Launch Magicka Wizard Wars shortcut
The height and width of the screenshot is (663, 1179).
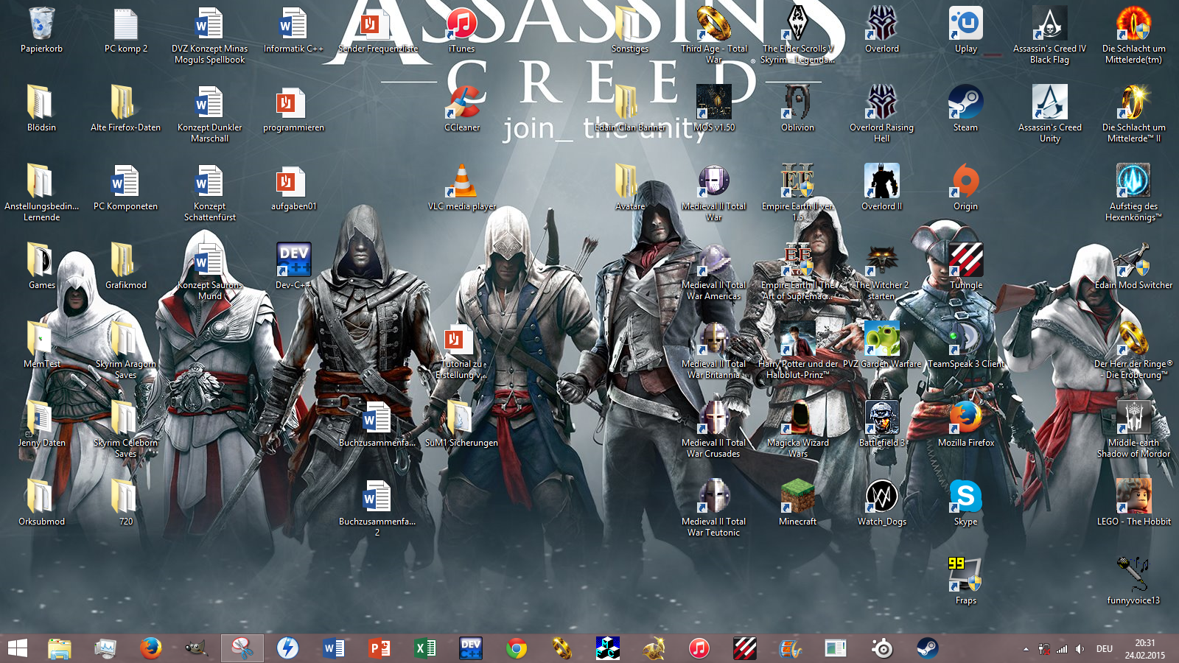[x=797, y=418]
